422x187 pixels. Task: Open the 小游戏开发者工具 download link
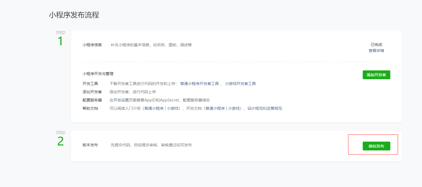tap(240, 84)
